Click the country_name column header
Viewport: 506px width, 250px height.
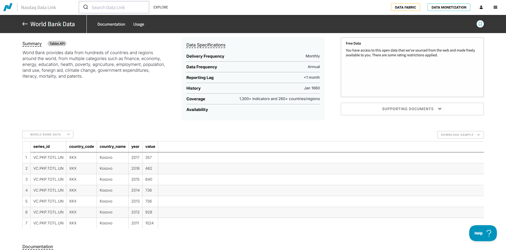click(113, 146)
